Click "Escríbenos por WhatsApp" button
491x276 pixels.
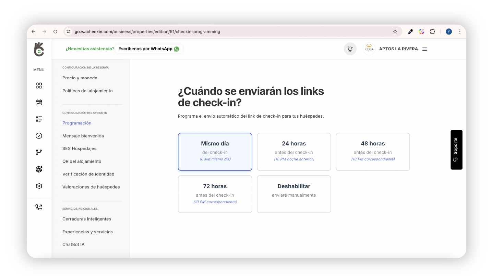[x=148, y=49]
